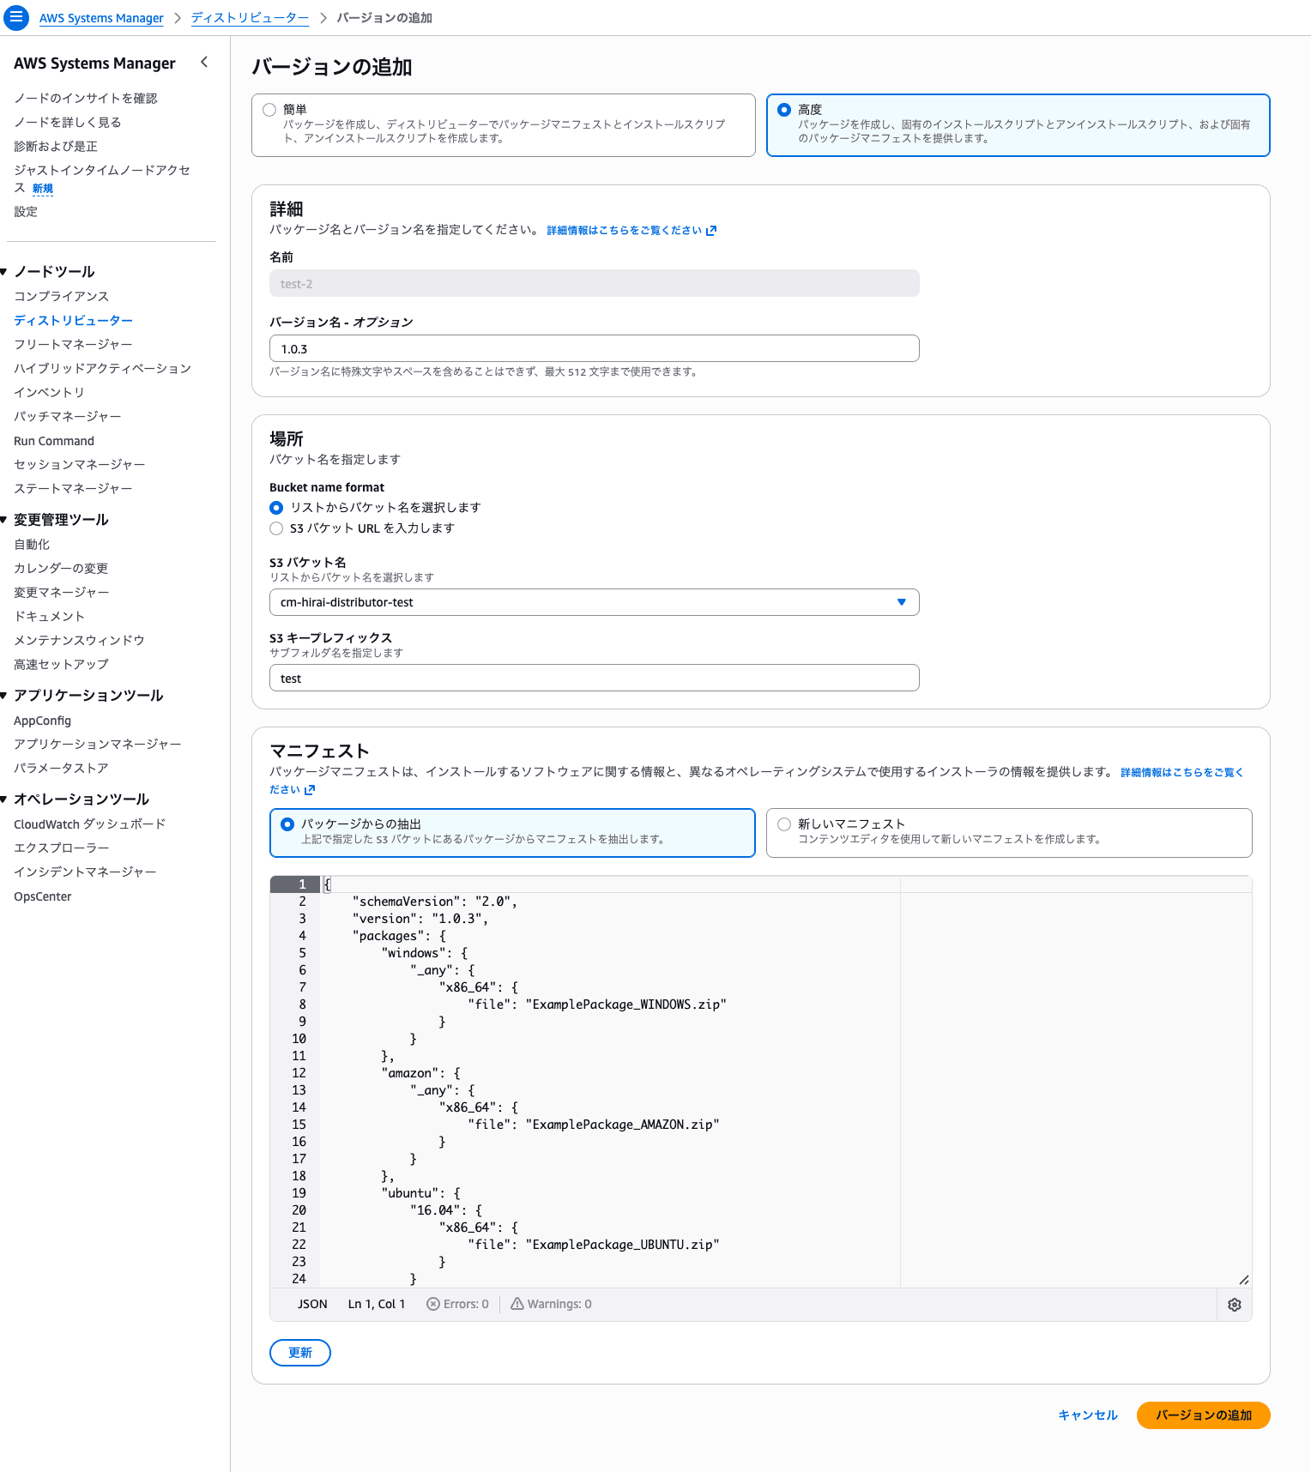Open パッチマネージャー page
The height and width of the screenshot is (1472, 1311).
68,417
